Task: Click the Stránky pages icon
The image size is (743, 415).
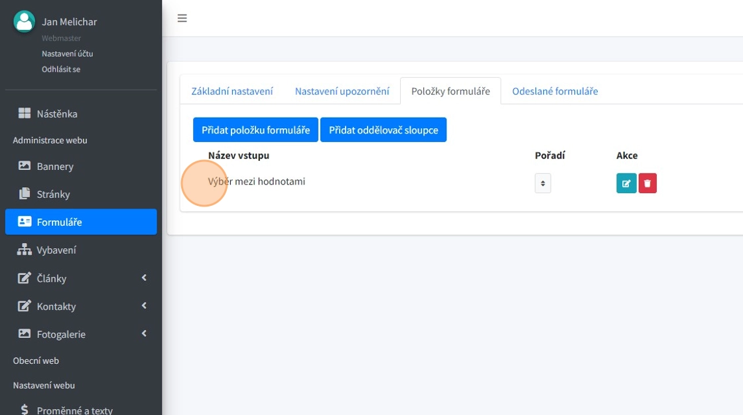Action: tap(25, 194)
